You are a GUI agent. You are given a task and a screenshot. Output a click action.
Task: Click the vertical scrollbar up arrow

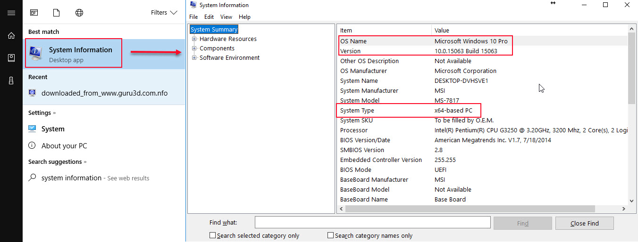[632, 30]
